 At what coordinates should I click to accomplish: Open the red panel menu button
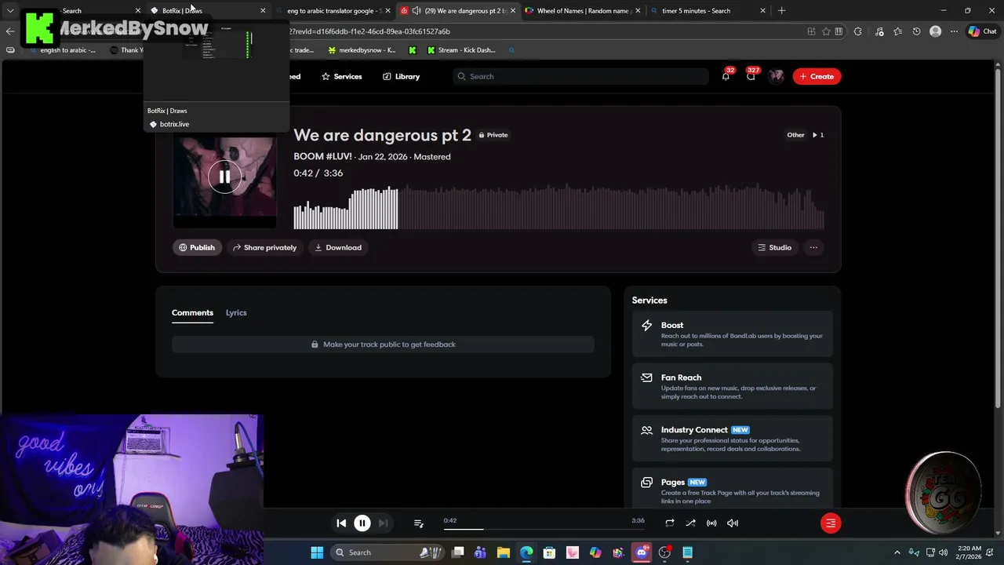pyautogui.click(x=831, y=523)
